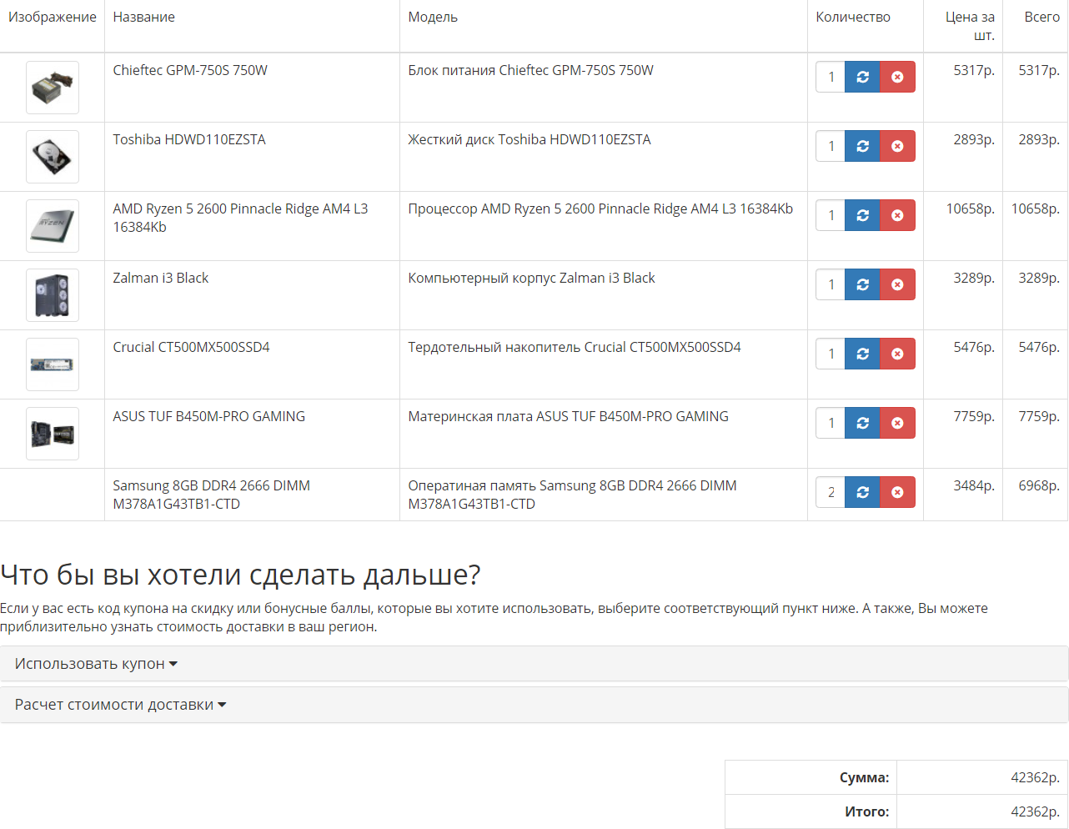Remove AMD Ryzen 5 2600 from cart

[897, 215]
